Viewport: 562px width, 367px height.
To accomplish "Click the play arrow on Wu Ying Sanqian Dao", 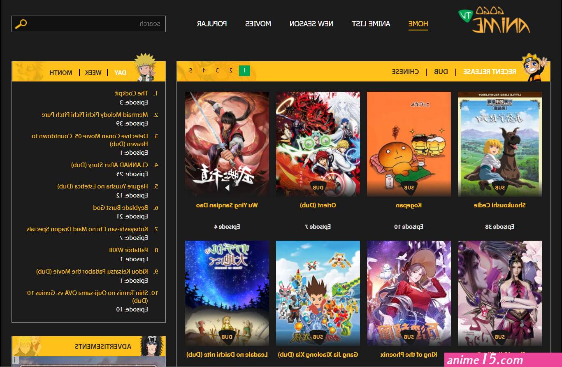I will click(226, 188).
